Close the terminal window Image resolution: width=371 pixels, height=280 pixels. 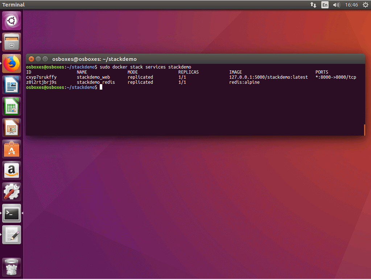click(31, 59)
